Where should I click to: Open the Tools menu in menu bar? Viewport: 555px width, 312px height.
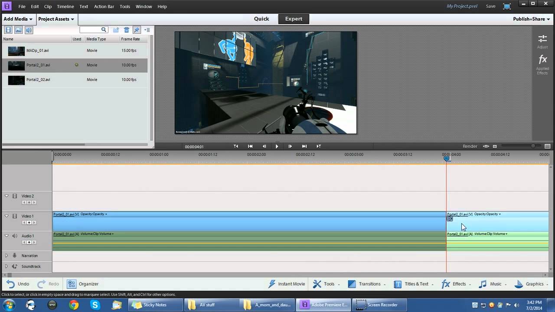click(x=125, y=6)
